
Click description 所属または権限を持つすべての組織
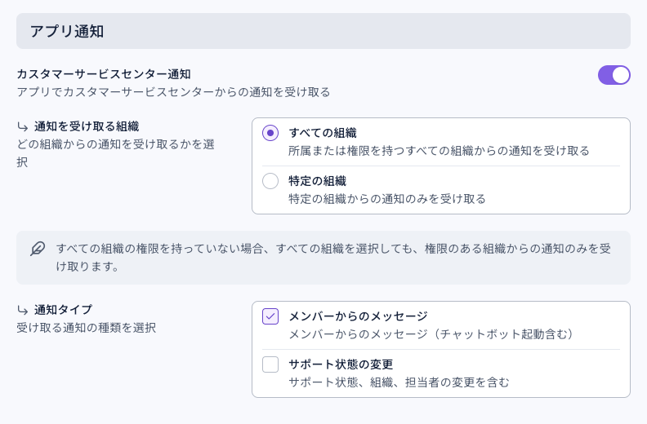point(439,151)
